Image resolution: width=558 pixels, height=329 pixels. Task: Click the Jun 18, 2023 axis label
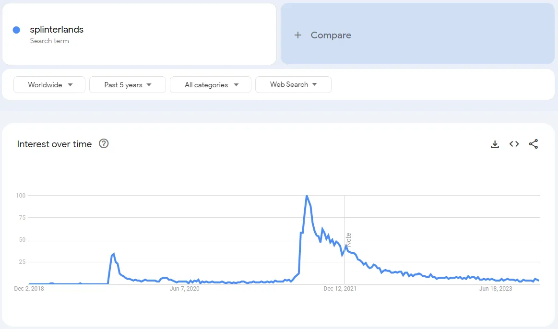pos(495,288)
